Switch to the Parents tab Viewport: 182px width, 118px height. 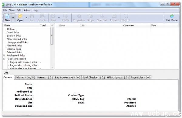pos(45,78)
